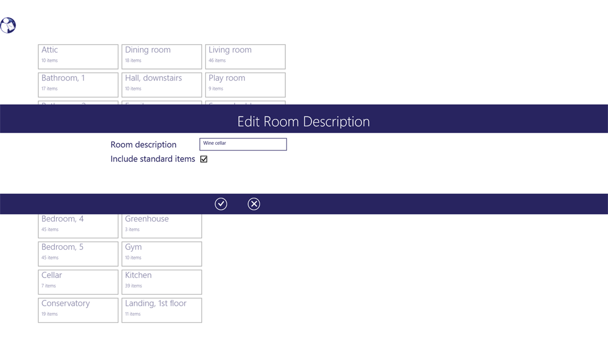Screen dimensions: 608x342
Task: Open the Greenhouse room tile
Action: [162, 226]
